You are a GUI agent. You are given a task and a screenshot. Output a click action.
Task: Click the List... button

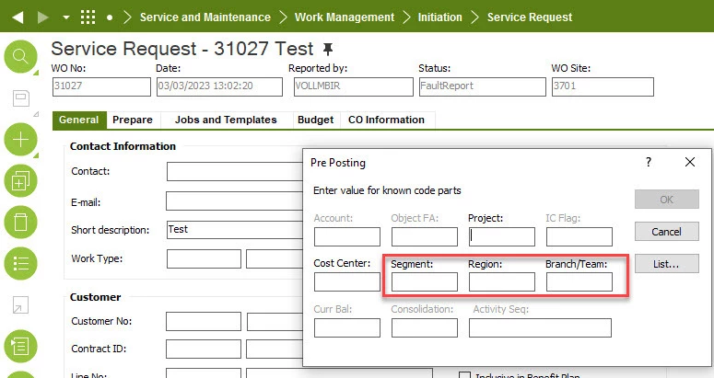667,264
